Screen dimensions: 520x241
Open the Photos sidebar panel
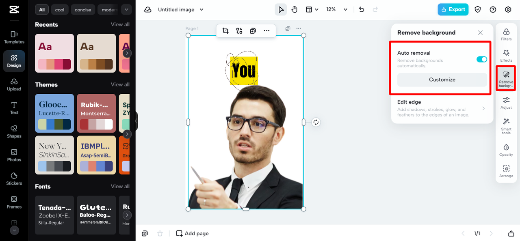tap(14, 155)
